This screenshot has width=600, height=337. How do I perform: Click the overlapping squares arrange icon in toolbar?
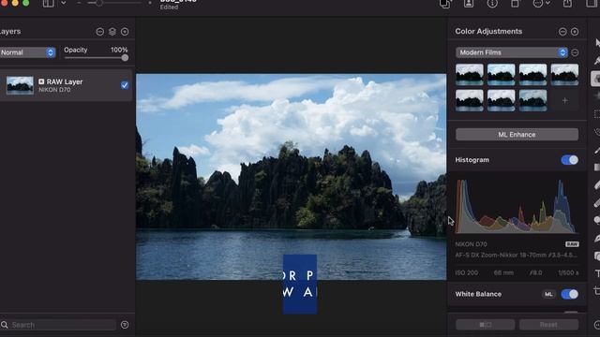coord(445,4)
